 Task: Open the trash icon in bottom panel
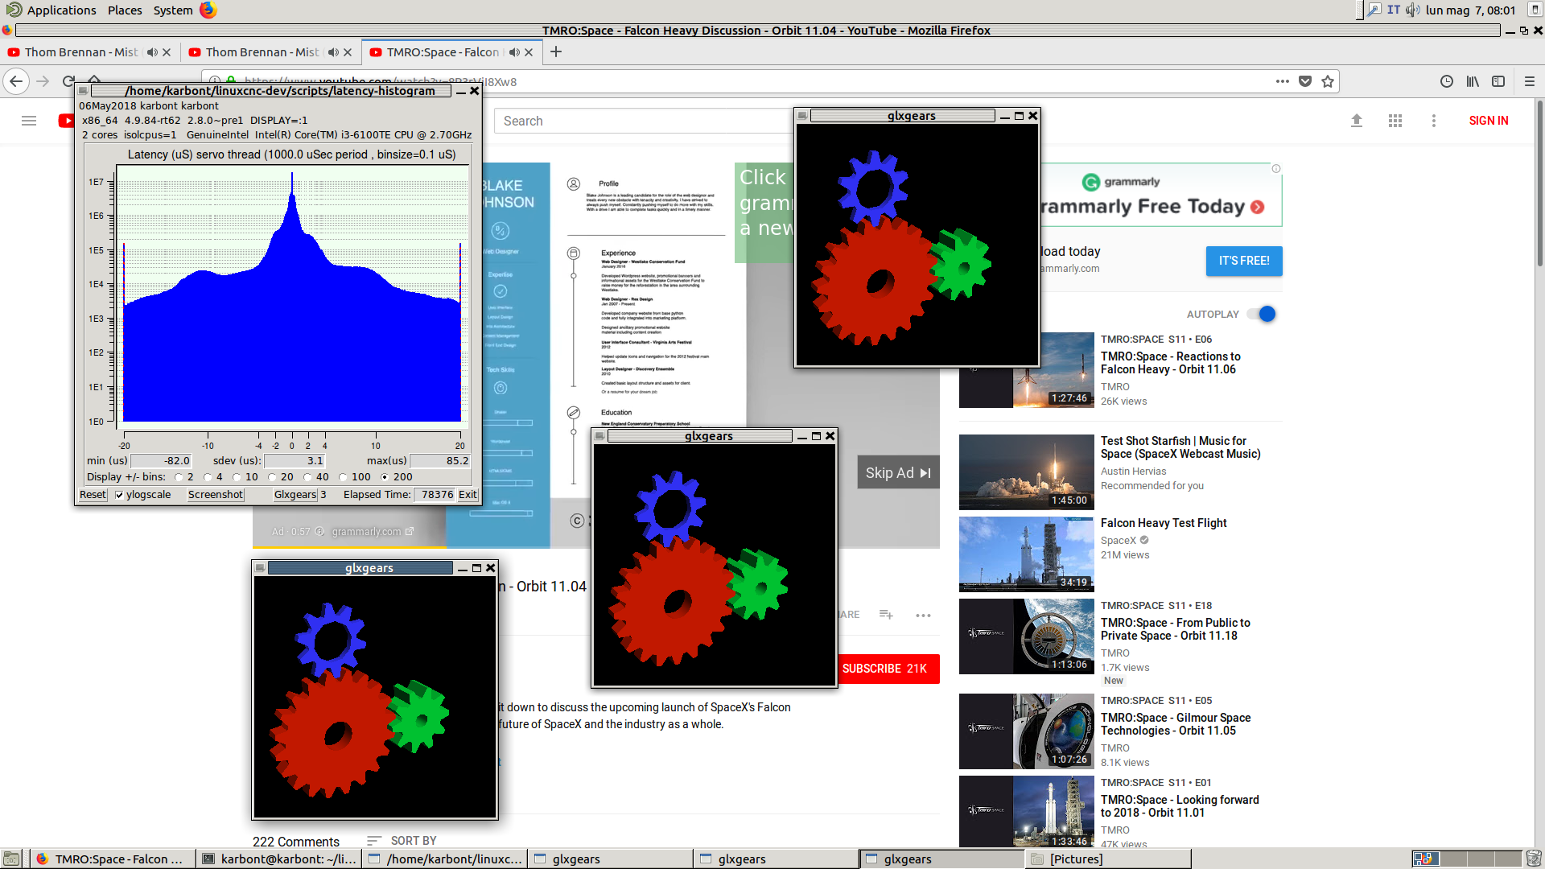click(1535, 859)
